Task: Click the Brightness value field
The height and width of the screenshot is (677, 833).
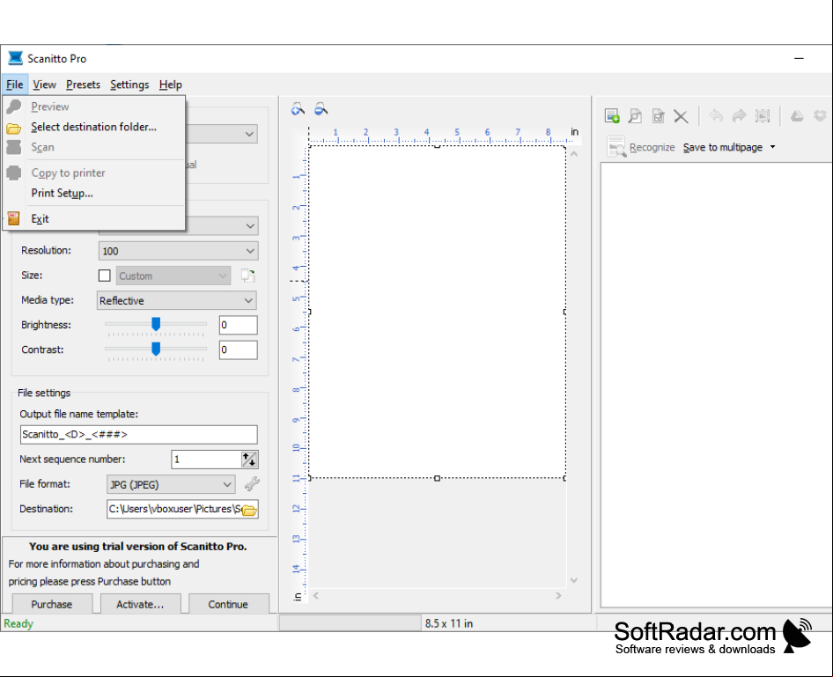Action: tap(238, 325)
